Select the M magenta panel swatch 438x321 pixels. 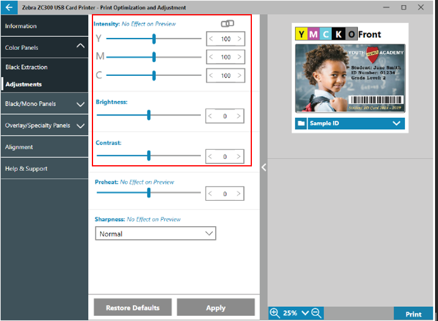pyautogui.click(x=313, y=34)
